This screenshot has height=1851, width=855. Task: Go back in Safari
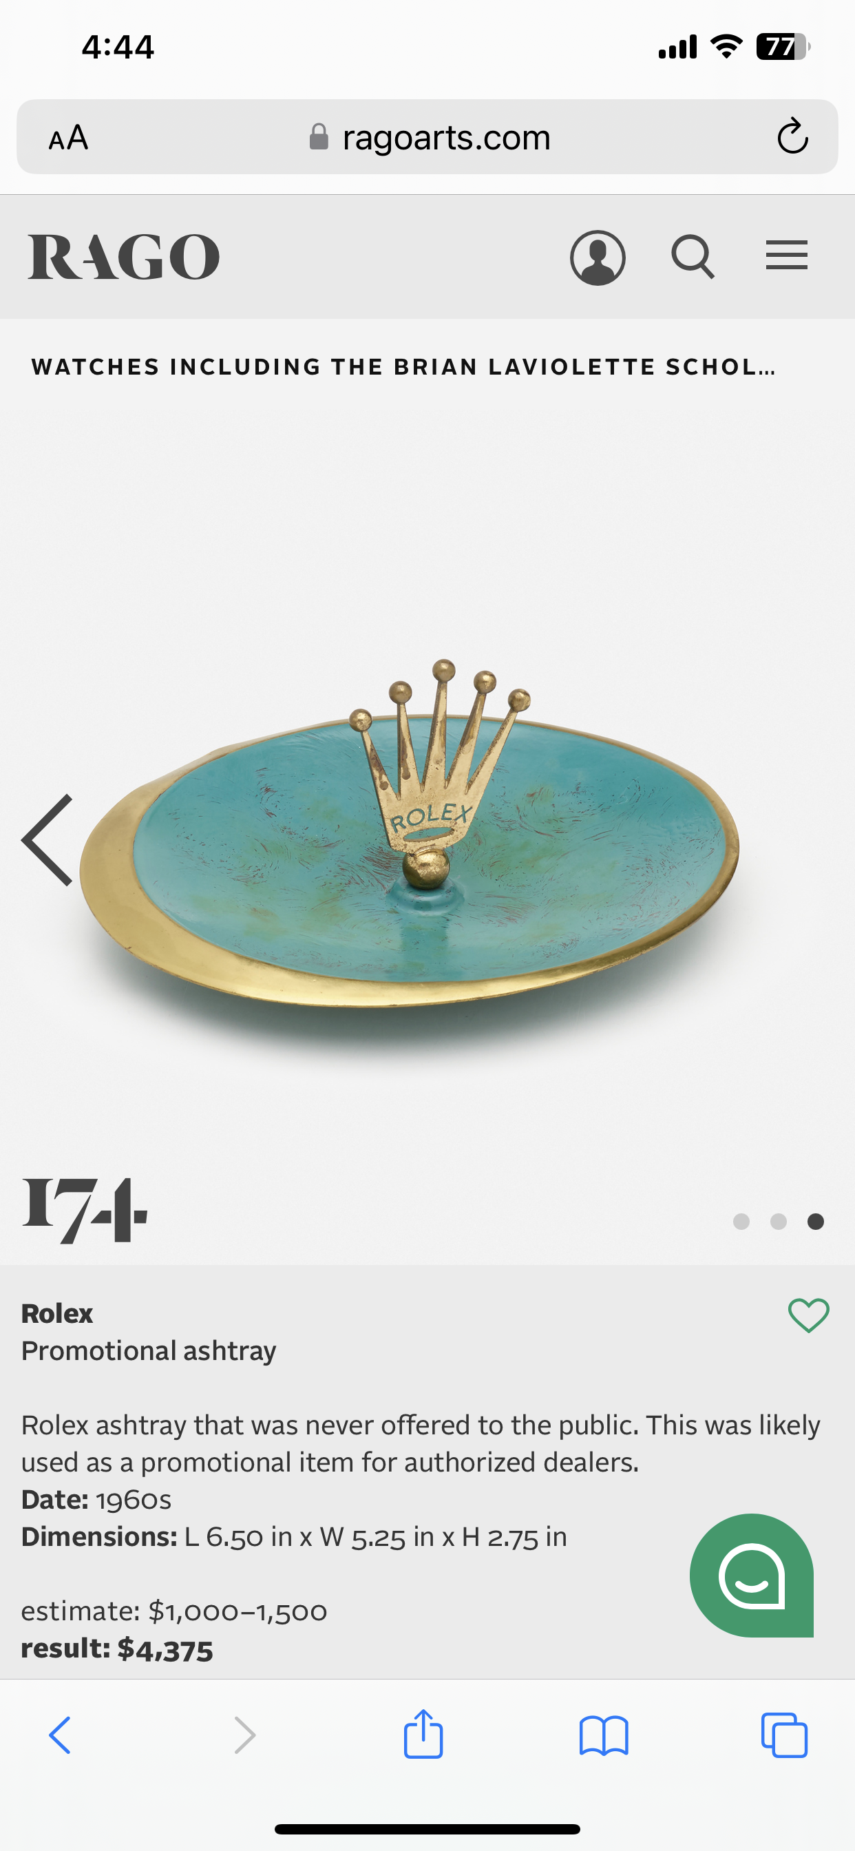click(x=60, y=1735)
